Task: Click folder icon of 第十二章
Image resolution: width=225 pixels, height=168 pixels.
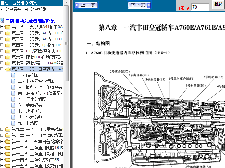Action: 8,148
